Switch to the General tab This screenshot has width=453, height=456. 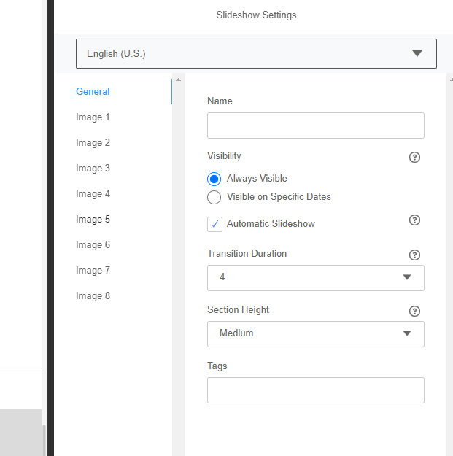(x=93, y=92)
